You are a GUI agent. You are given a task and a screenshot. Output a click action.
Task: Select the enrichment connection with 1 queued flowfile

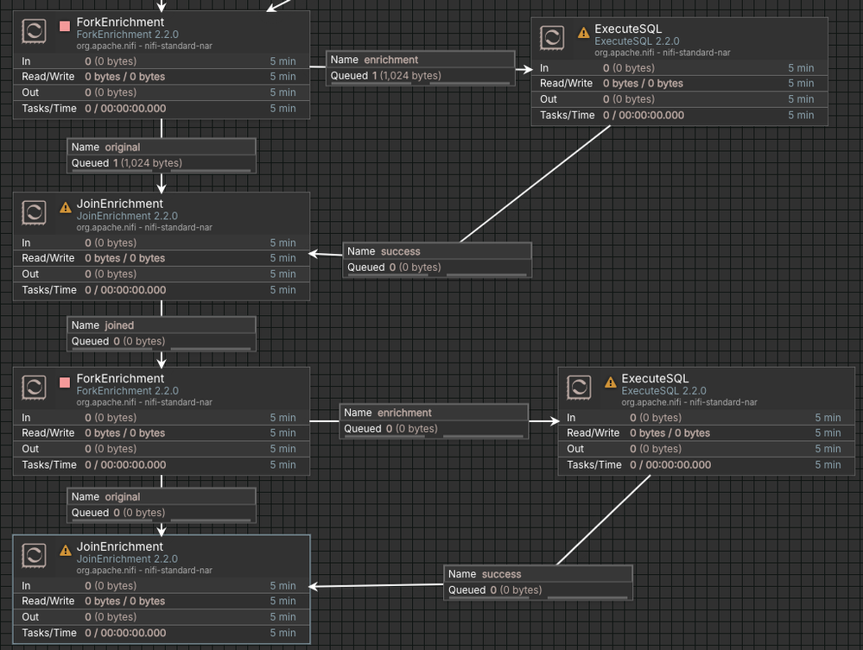tap(421, 68)
